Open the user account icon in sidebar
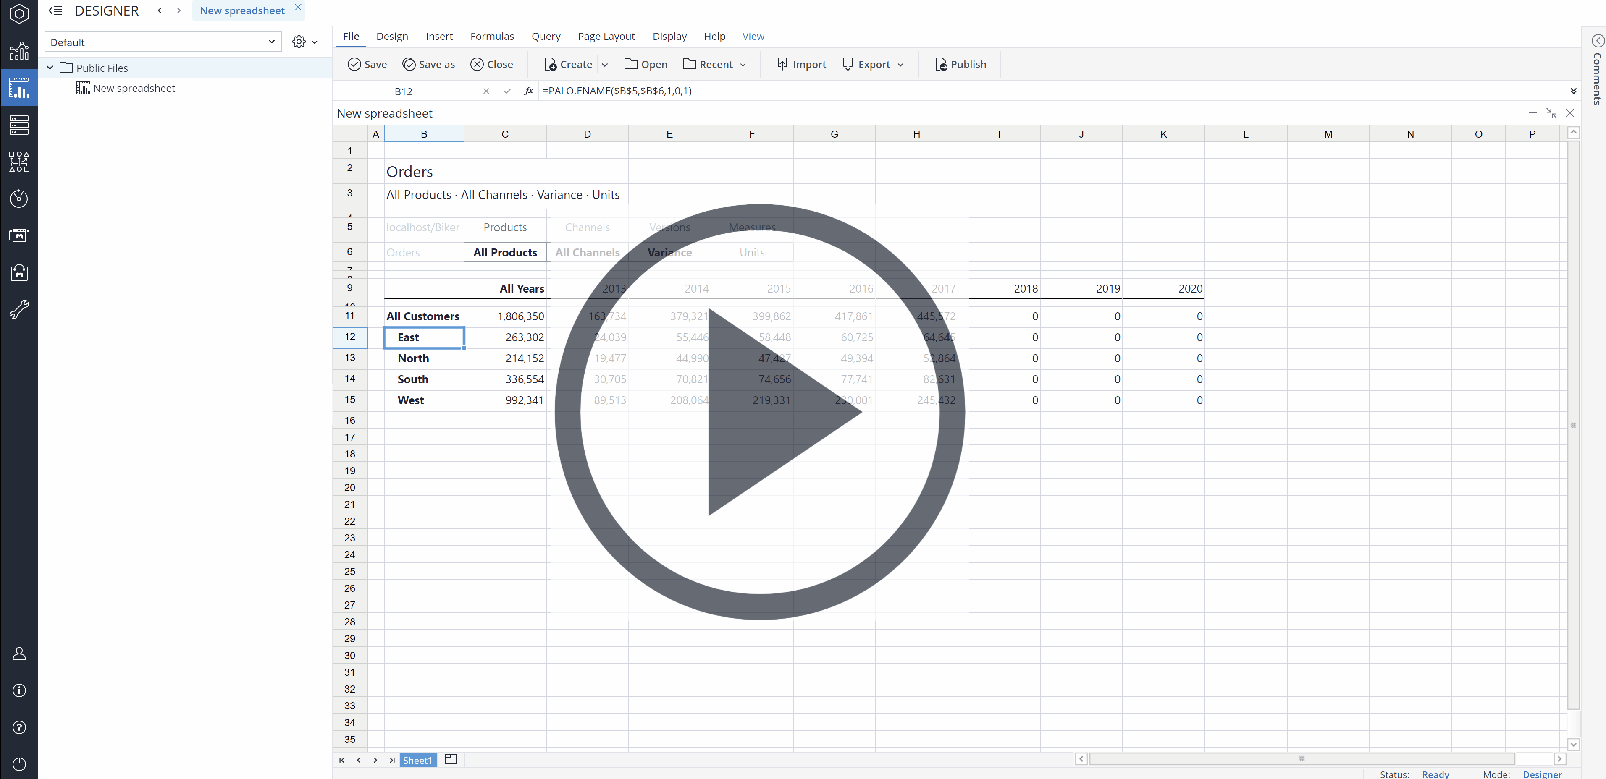This screenshot has width=1606, height=779. pyautogui.click(x=19, y=653)
